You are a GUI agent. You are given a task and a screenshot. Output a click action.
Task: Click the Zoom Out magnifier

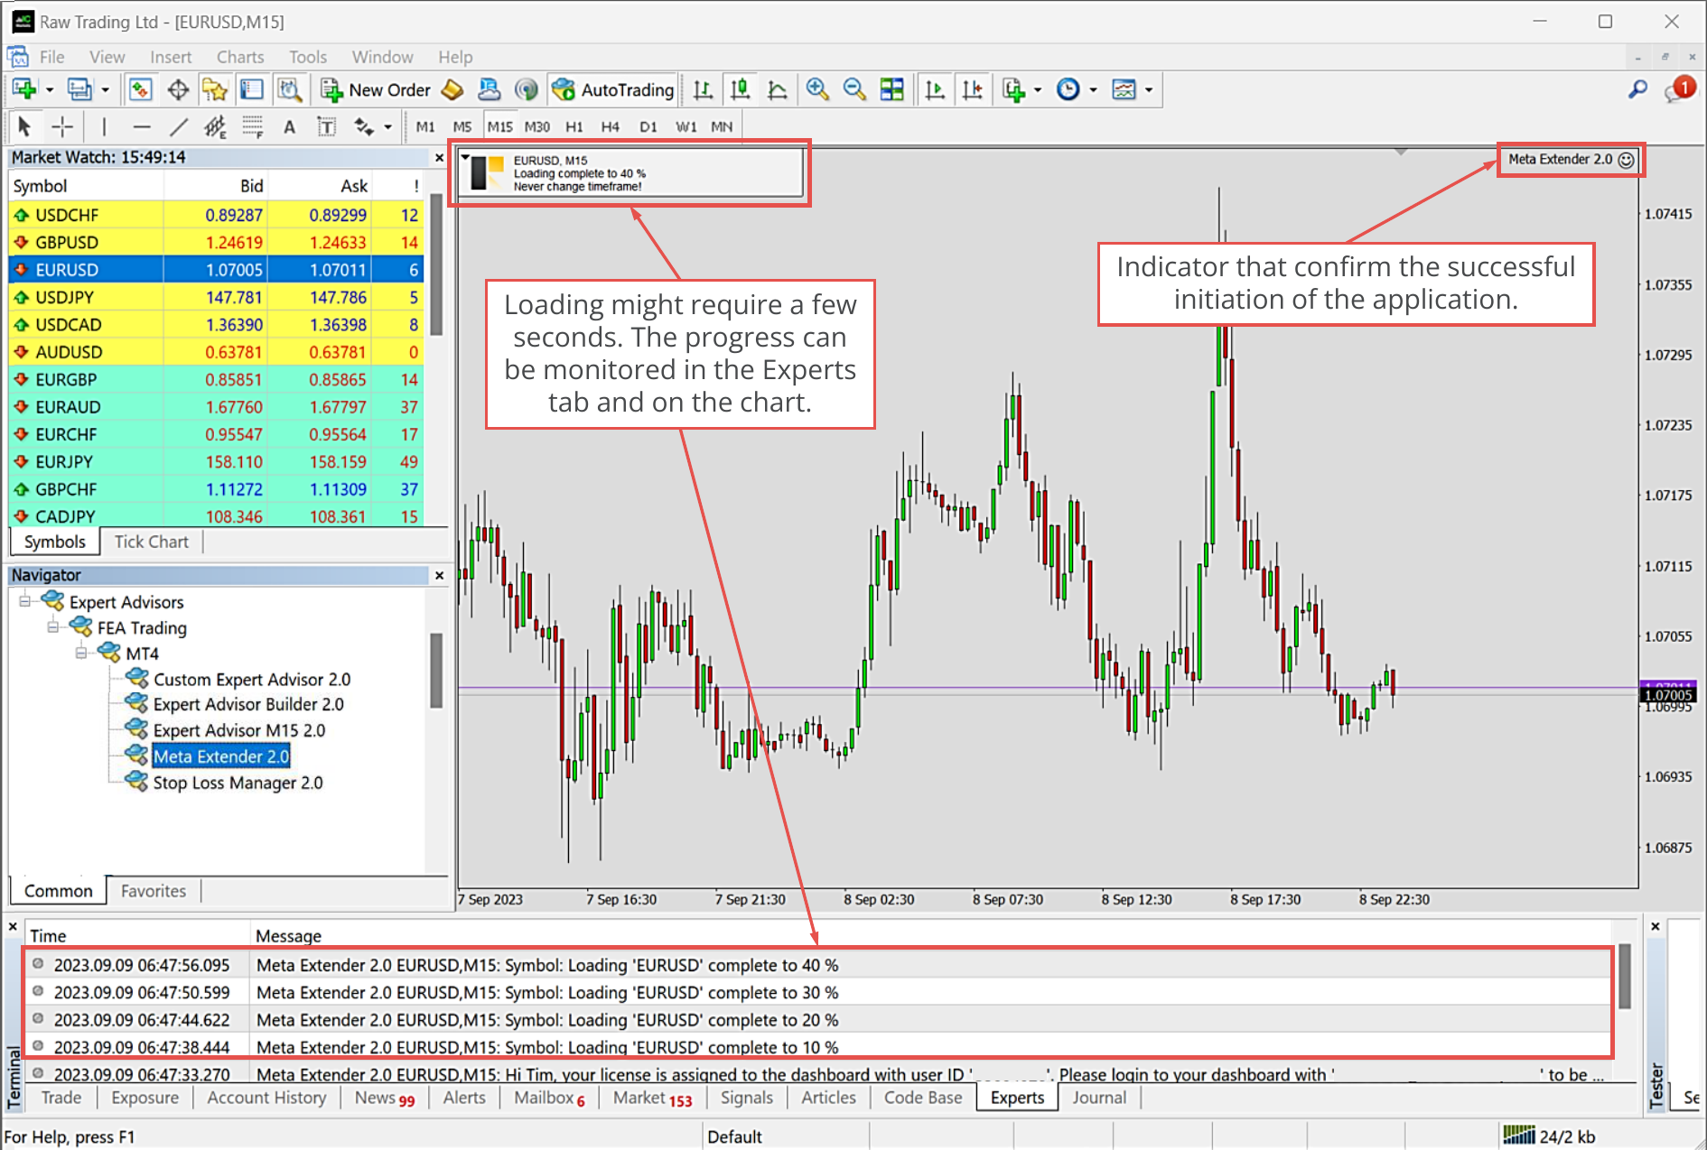[854, 89]
